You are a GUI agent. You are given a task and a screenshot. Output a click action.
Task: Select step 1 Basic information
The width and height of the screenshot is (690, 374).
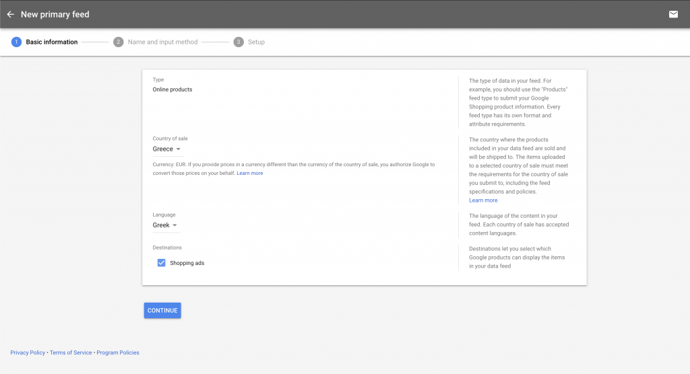point(44,42)
